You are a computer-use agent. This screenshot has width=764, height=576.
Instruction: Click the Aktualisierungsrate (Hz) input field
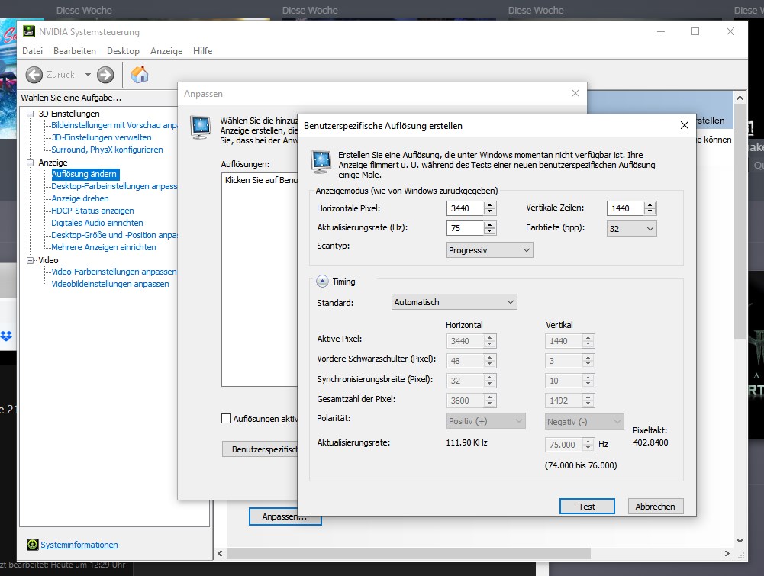465,227
